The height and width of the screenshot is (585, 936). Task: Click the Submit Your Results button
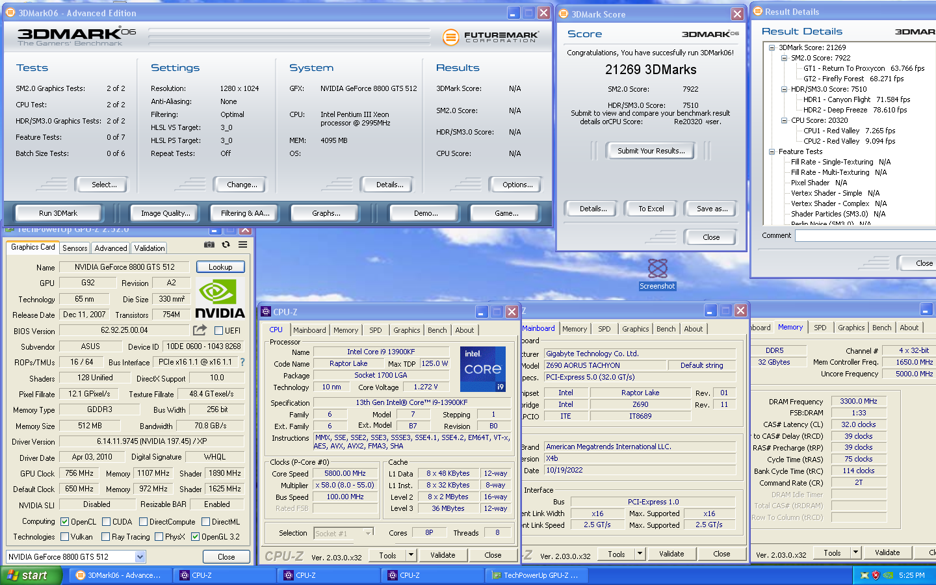point(651,151)
